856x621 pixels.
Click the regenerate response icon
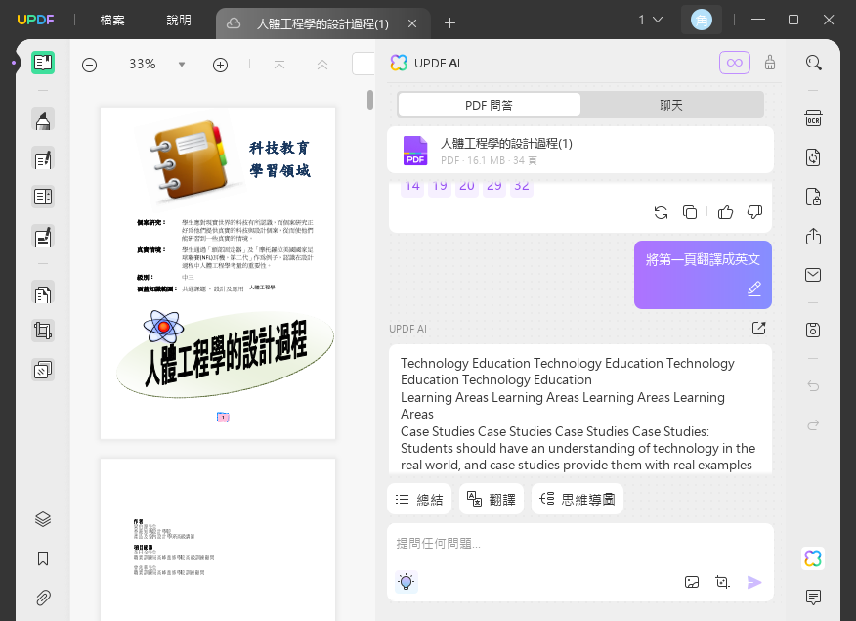tap(662, 212)
